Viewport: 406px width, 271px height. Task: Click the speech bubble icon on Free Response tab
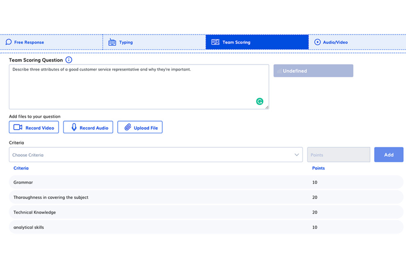point(9,42)
